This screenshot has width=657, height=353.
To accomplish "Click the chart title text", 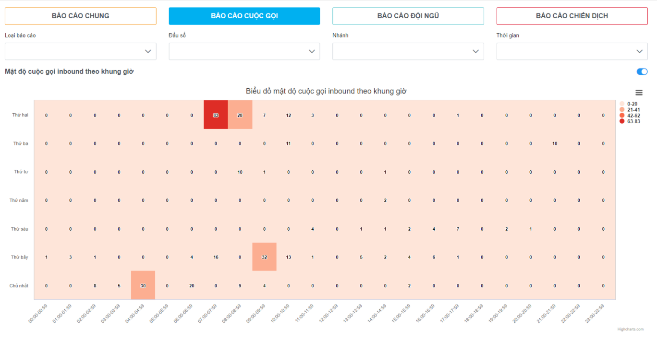I will pos(326,91).
